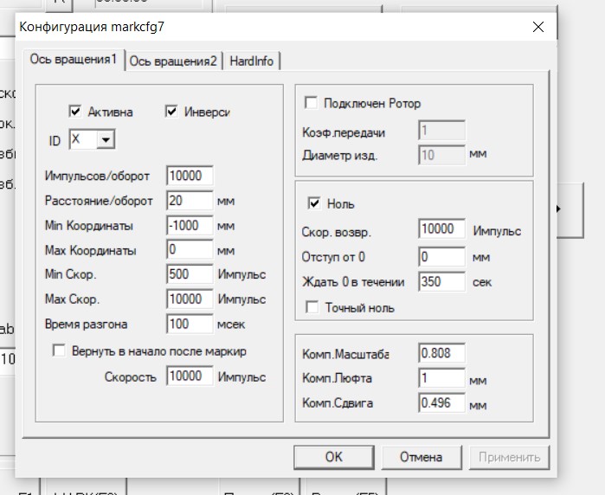
Task: Open the HardInfo tab
Action: 252,61
